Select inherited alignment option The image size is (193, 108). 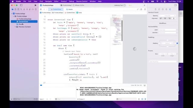174,18
